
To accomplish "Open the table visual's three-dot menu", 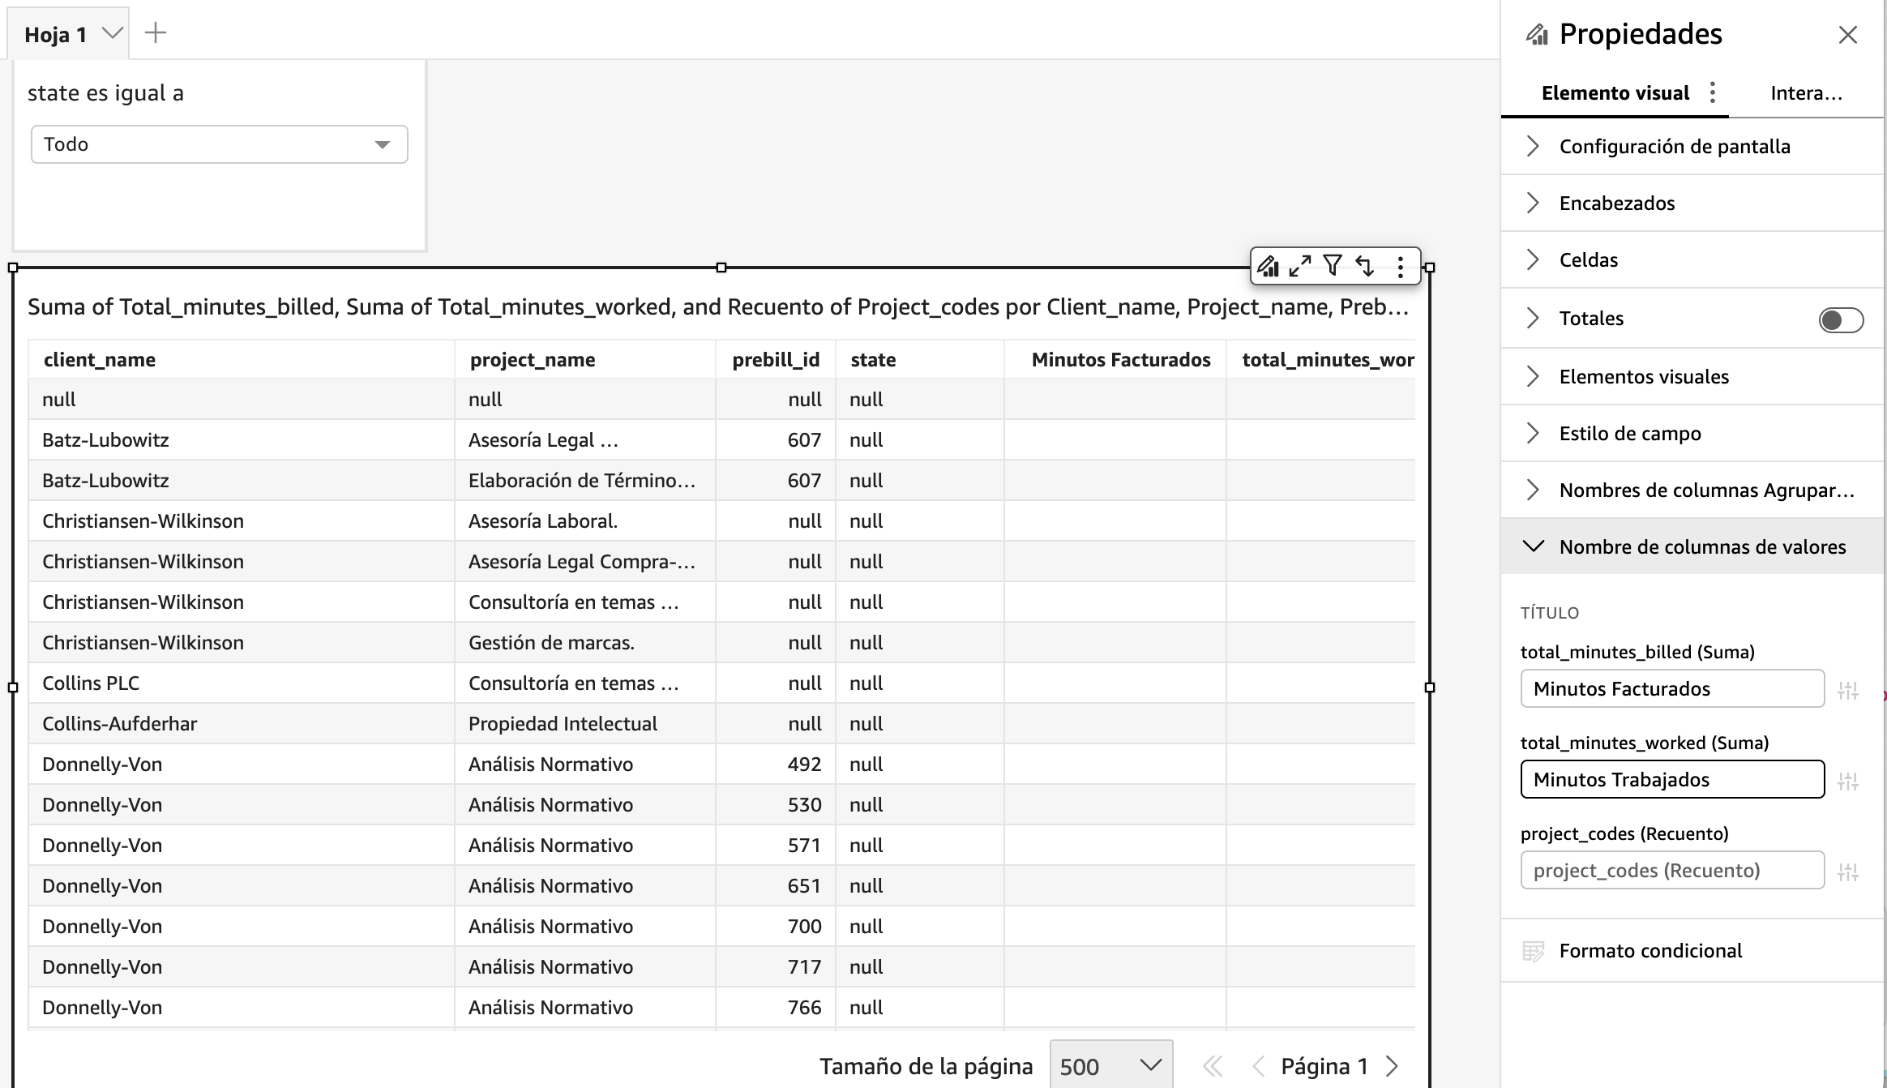I will coord(1401,267).
